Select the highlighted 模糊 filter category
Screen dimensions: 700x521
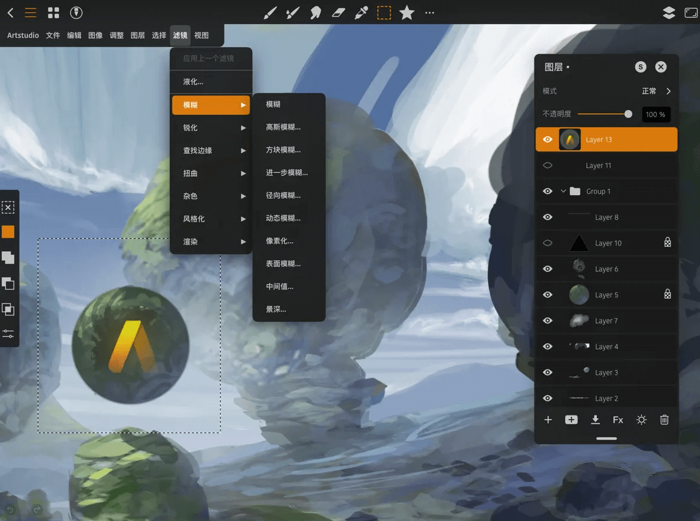pos(211,105)
